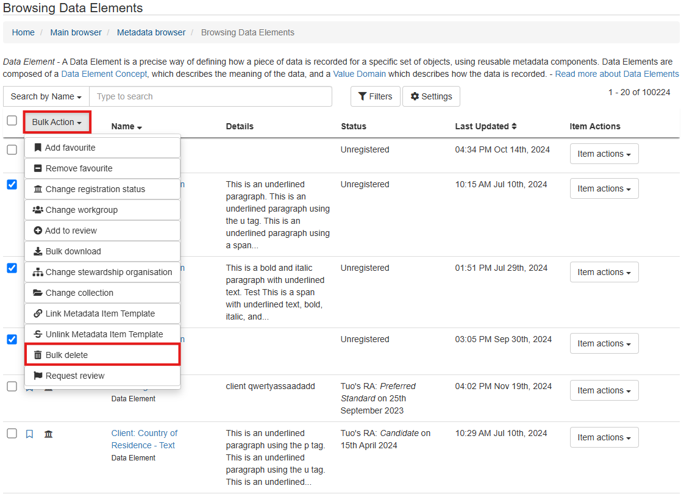Open Client: Country of Residence - Text link

144,439
